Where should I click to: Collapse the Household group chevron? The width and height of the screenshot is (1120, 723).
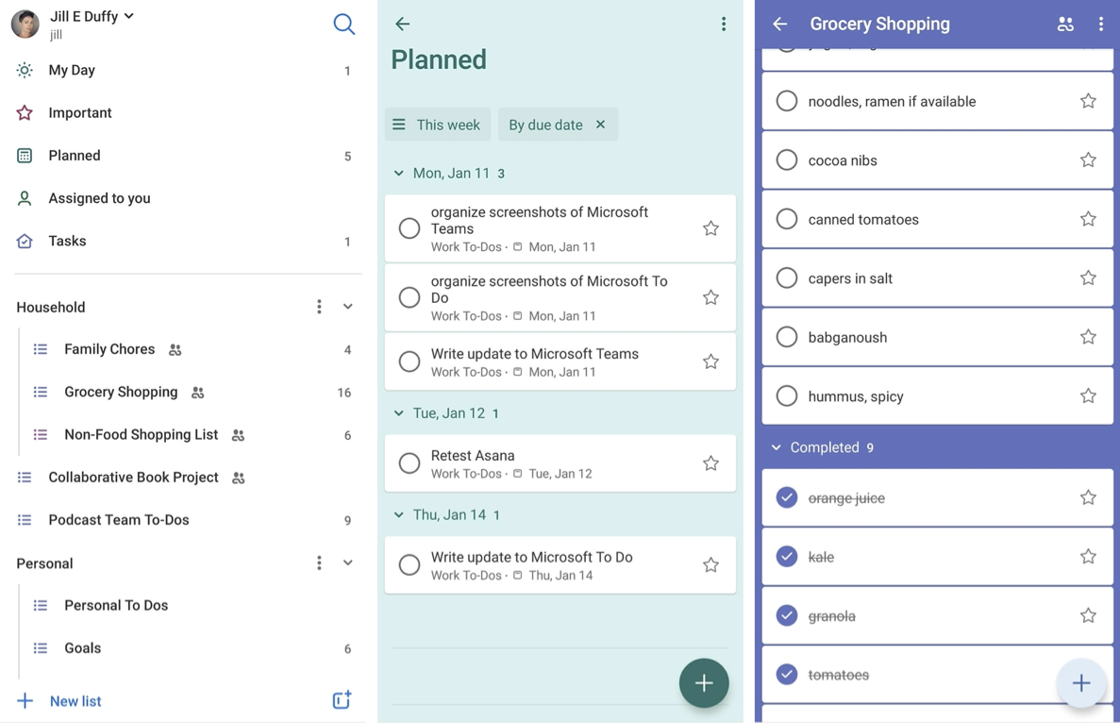click(x=348, y=307)
